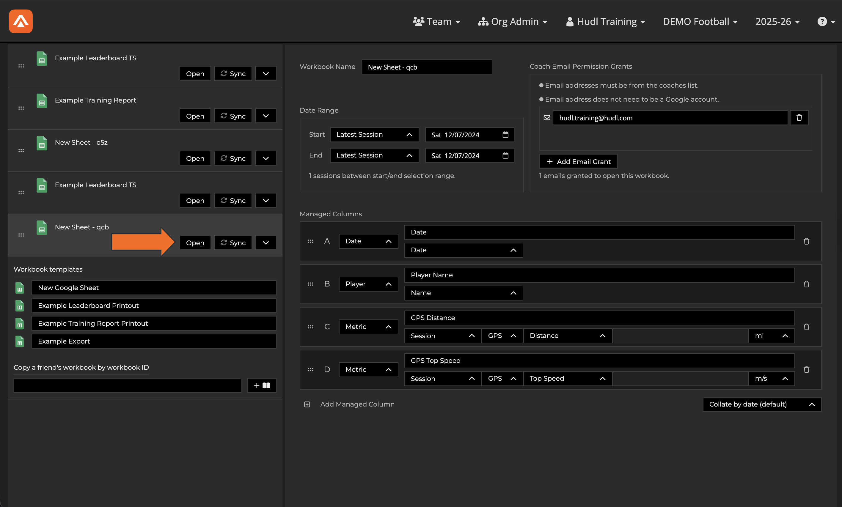
Task: Click the friend's workbook ID input field
Action: click(127, 385)
